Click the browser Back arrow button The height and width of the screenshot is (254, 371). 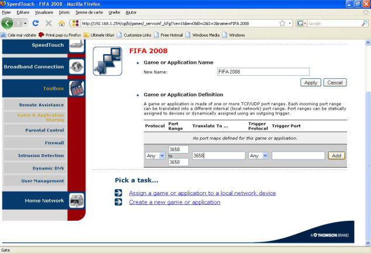tap(7, 23)
